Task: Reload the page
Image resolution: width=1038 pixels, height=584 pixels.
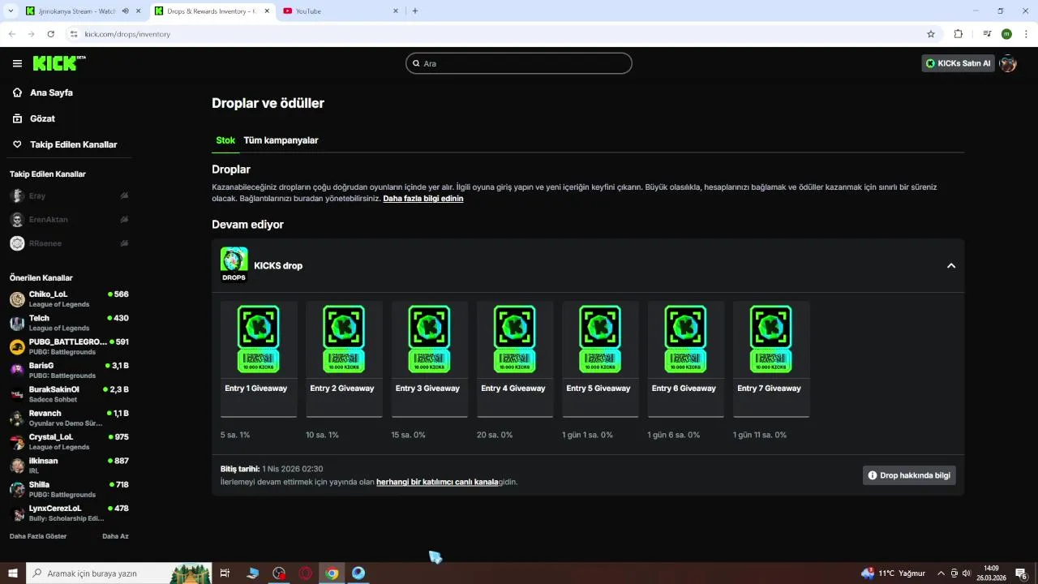Action: pos(50,34)
